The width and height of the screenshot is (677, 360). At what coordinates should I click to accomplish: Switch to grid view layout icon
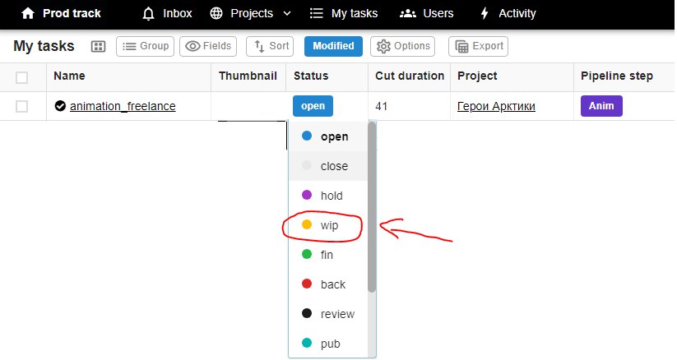(x=98, y=47)
